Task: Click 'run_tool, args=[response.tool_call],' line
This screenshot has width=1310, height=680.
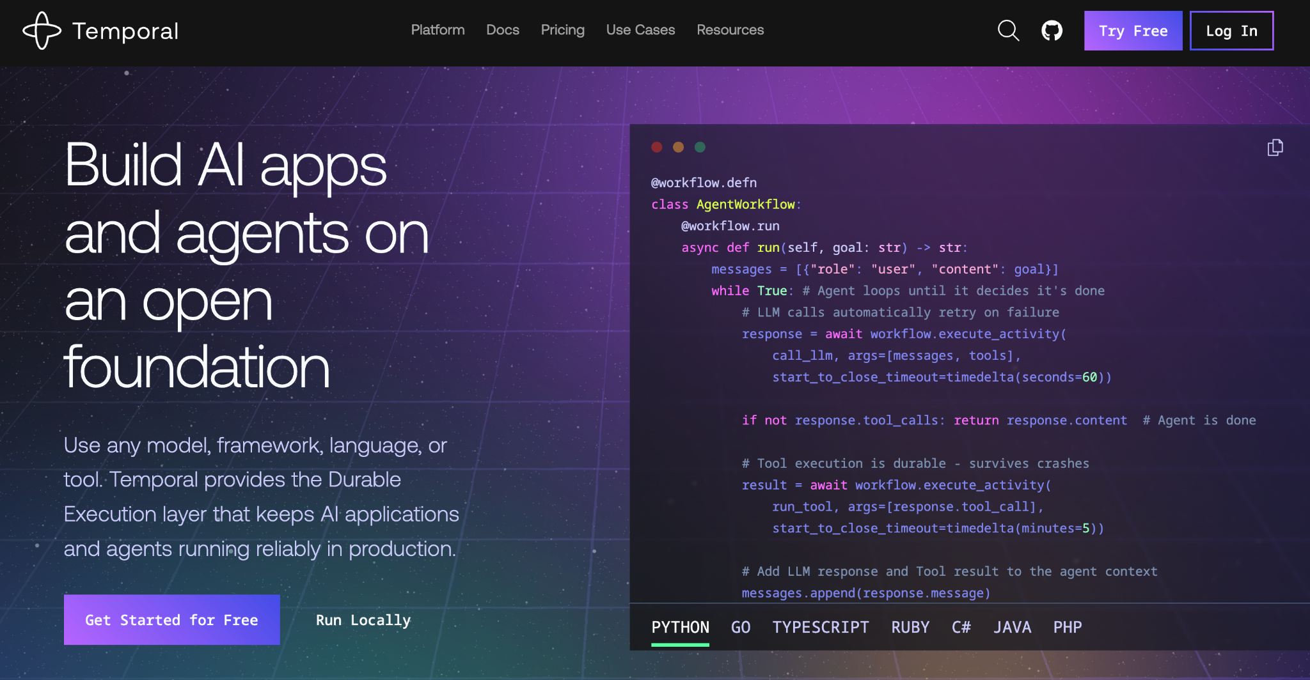Action: coord(908,507)
